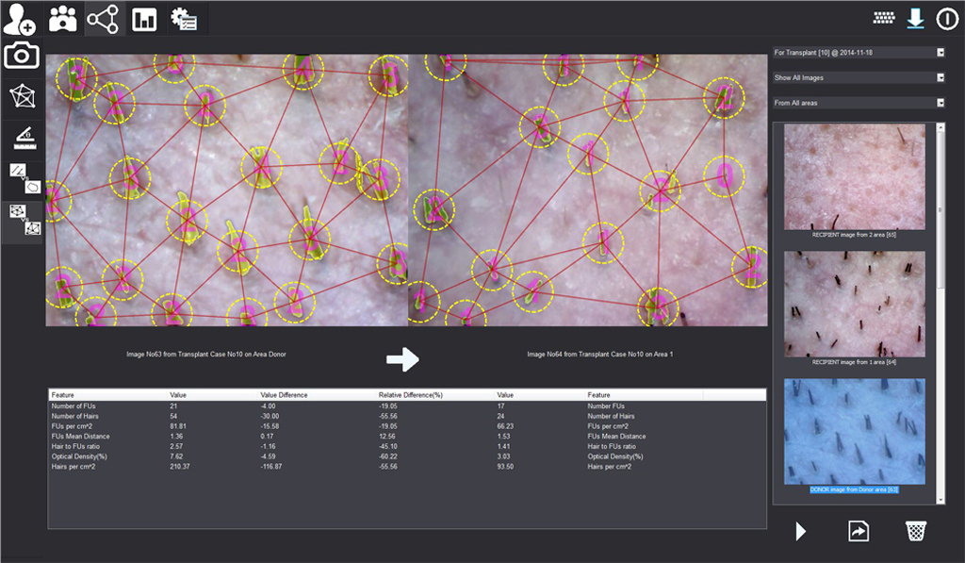
Task: Switch to the network compare tab
Action: 103,19
